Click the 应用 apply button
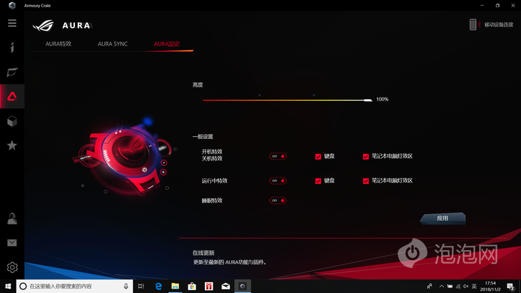 click(442, 218)
